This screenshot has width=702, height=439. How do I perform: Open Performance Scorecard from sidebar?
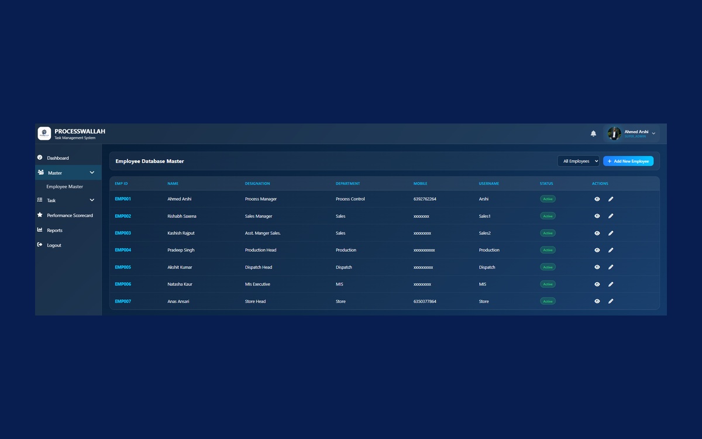point(68,215)
